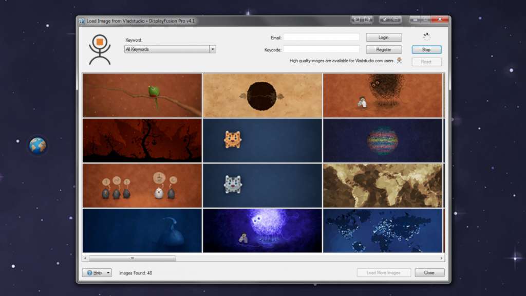Click the horizontal scrollbar below the thumbnails
The height and width of the screenshot is (296, 526).
point(130,258)
